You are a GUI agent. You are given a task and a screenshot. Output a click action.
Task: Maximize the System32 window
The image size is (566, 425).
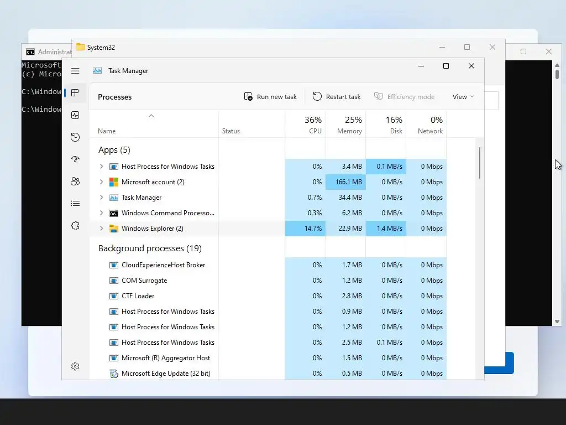[467, 48]
